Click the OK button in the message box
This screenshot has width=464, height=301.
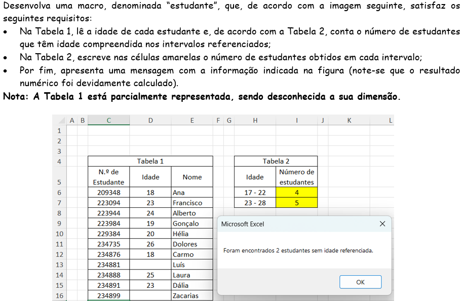(x=360, y=282)
